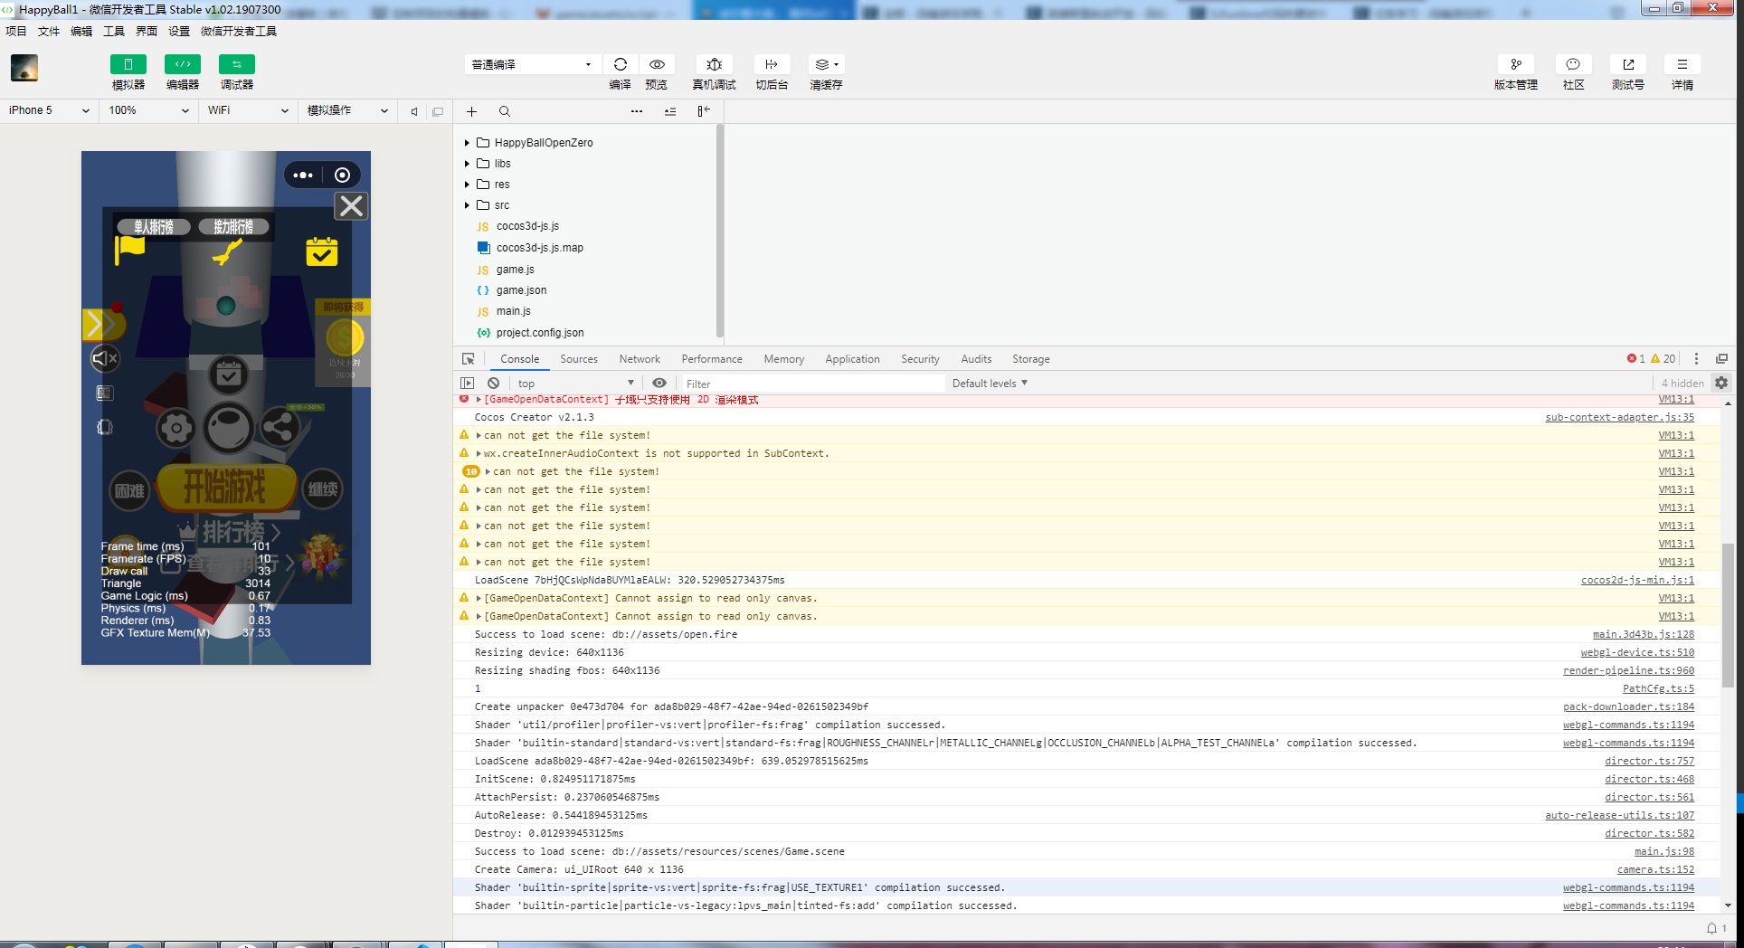This screenshot has width=1744, height=948.
Task: Close the game overlay with X button
Action: pyautogui.click(x=351, y=206)
